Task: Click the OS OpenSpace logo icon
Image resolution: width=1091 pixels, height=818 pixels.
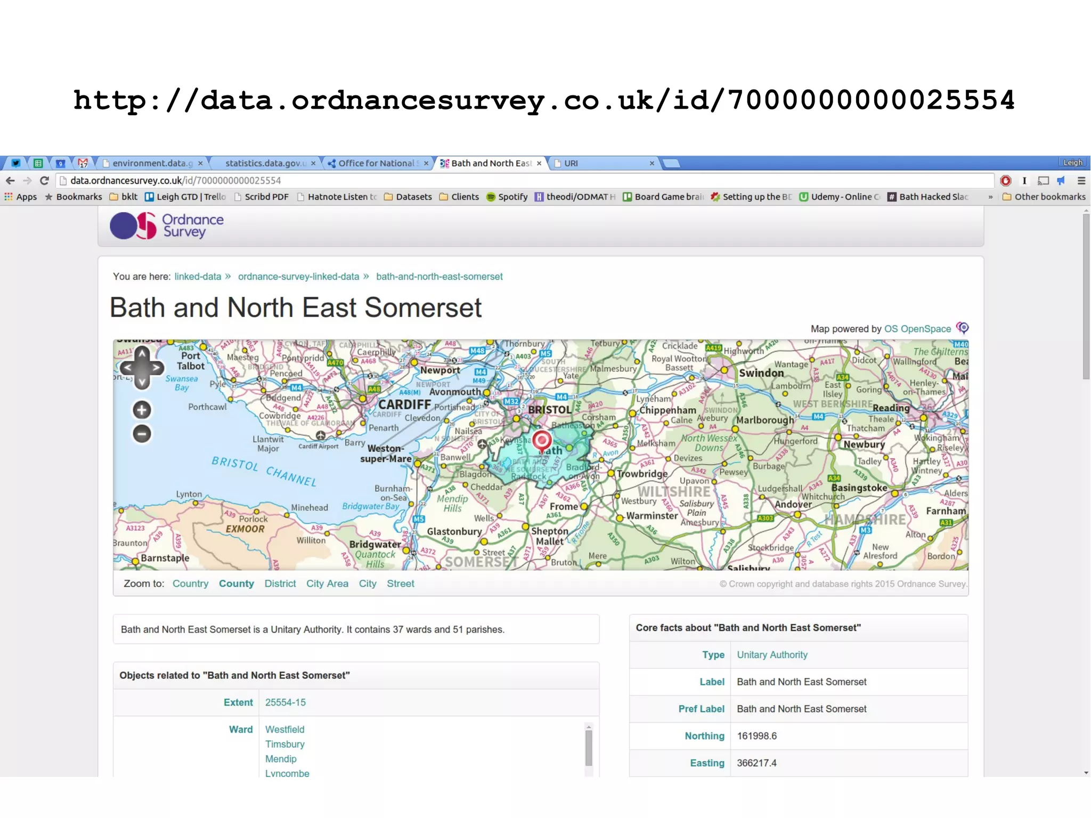Action: pyautogui.click(x=962, y=328)
